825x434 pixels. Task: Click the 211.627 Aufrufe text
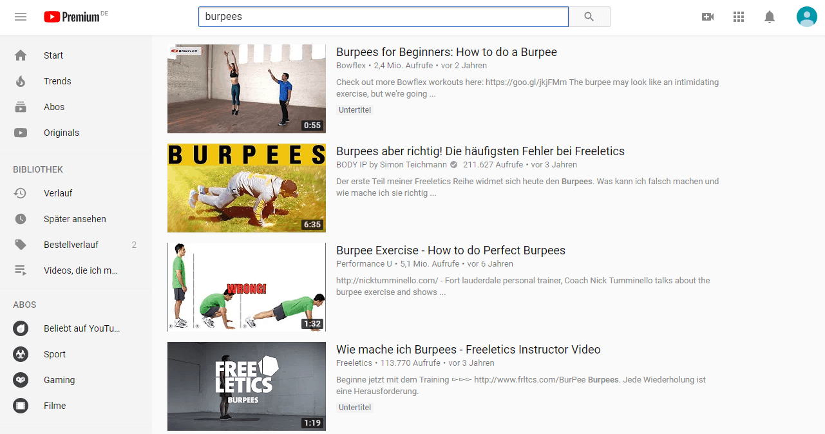point(493,165)
